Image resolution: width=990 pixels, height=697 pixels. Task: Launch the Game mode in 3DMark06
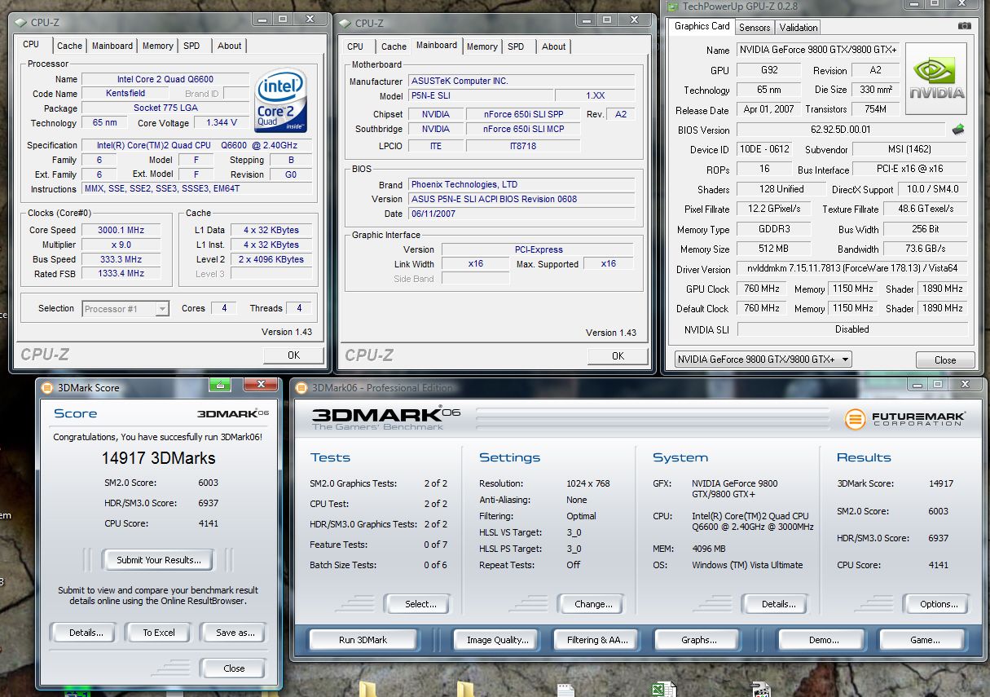924,640
